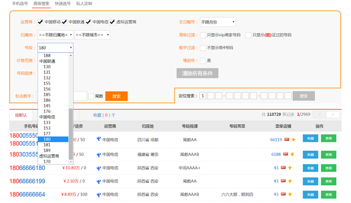Click the orange up-arrow icon beside 6188

(292, 154)
